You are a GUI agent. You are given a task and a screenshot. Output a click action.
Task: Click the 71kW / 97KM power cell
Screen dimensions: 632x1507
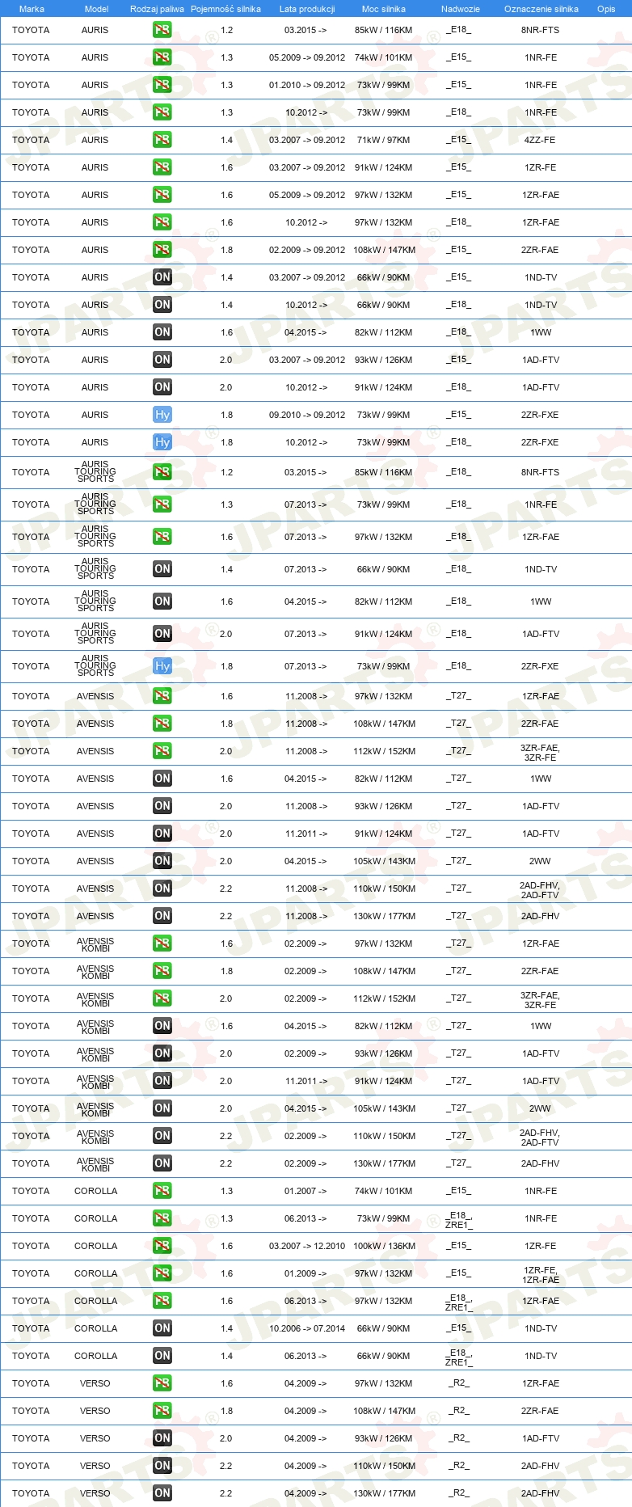point(383,140)
